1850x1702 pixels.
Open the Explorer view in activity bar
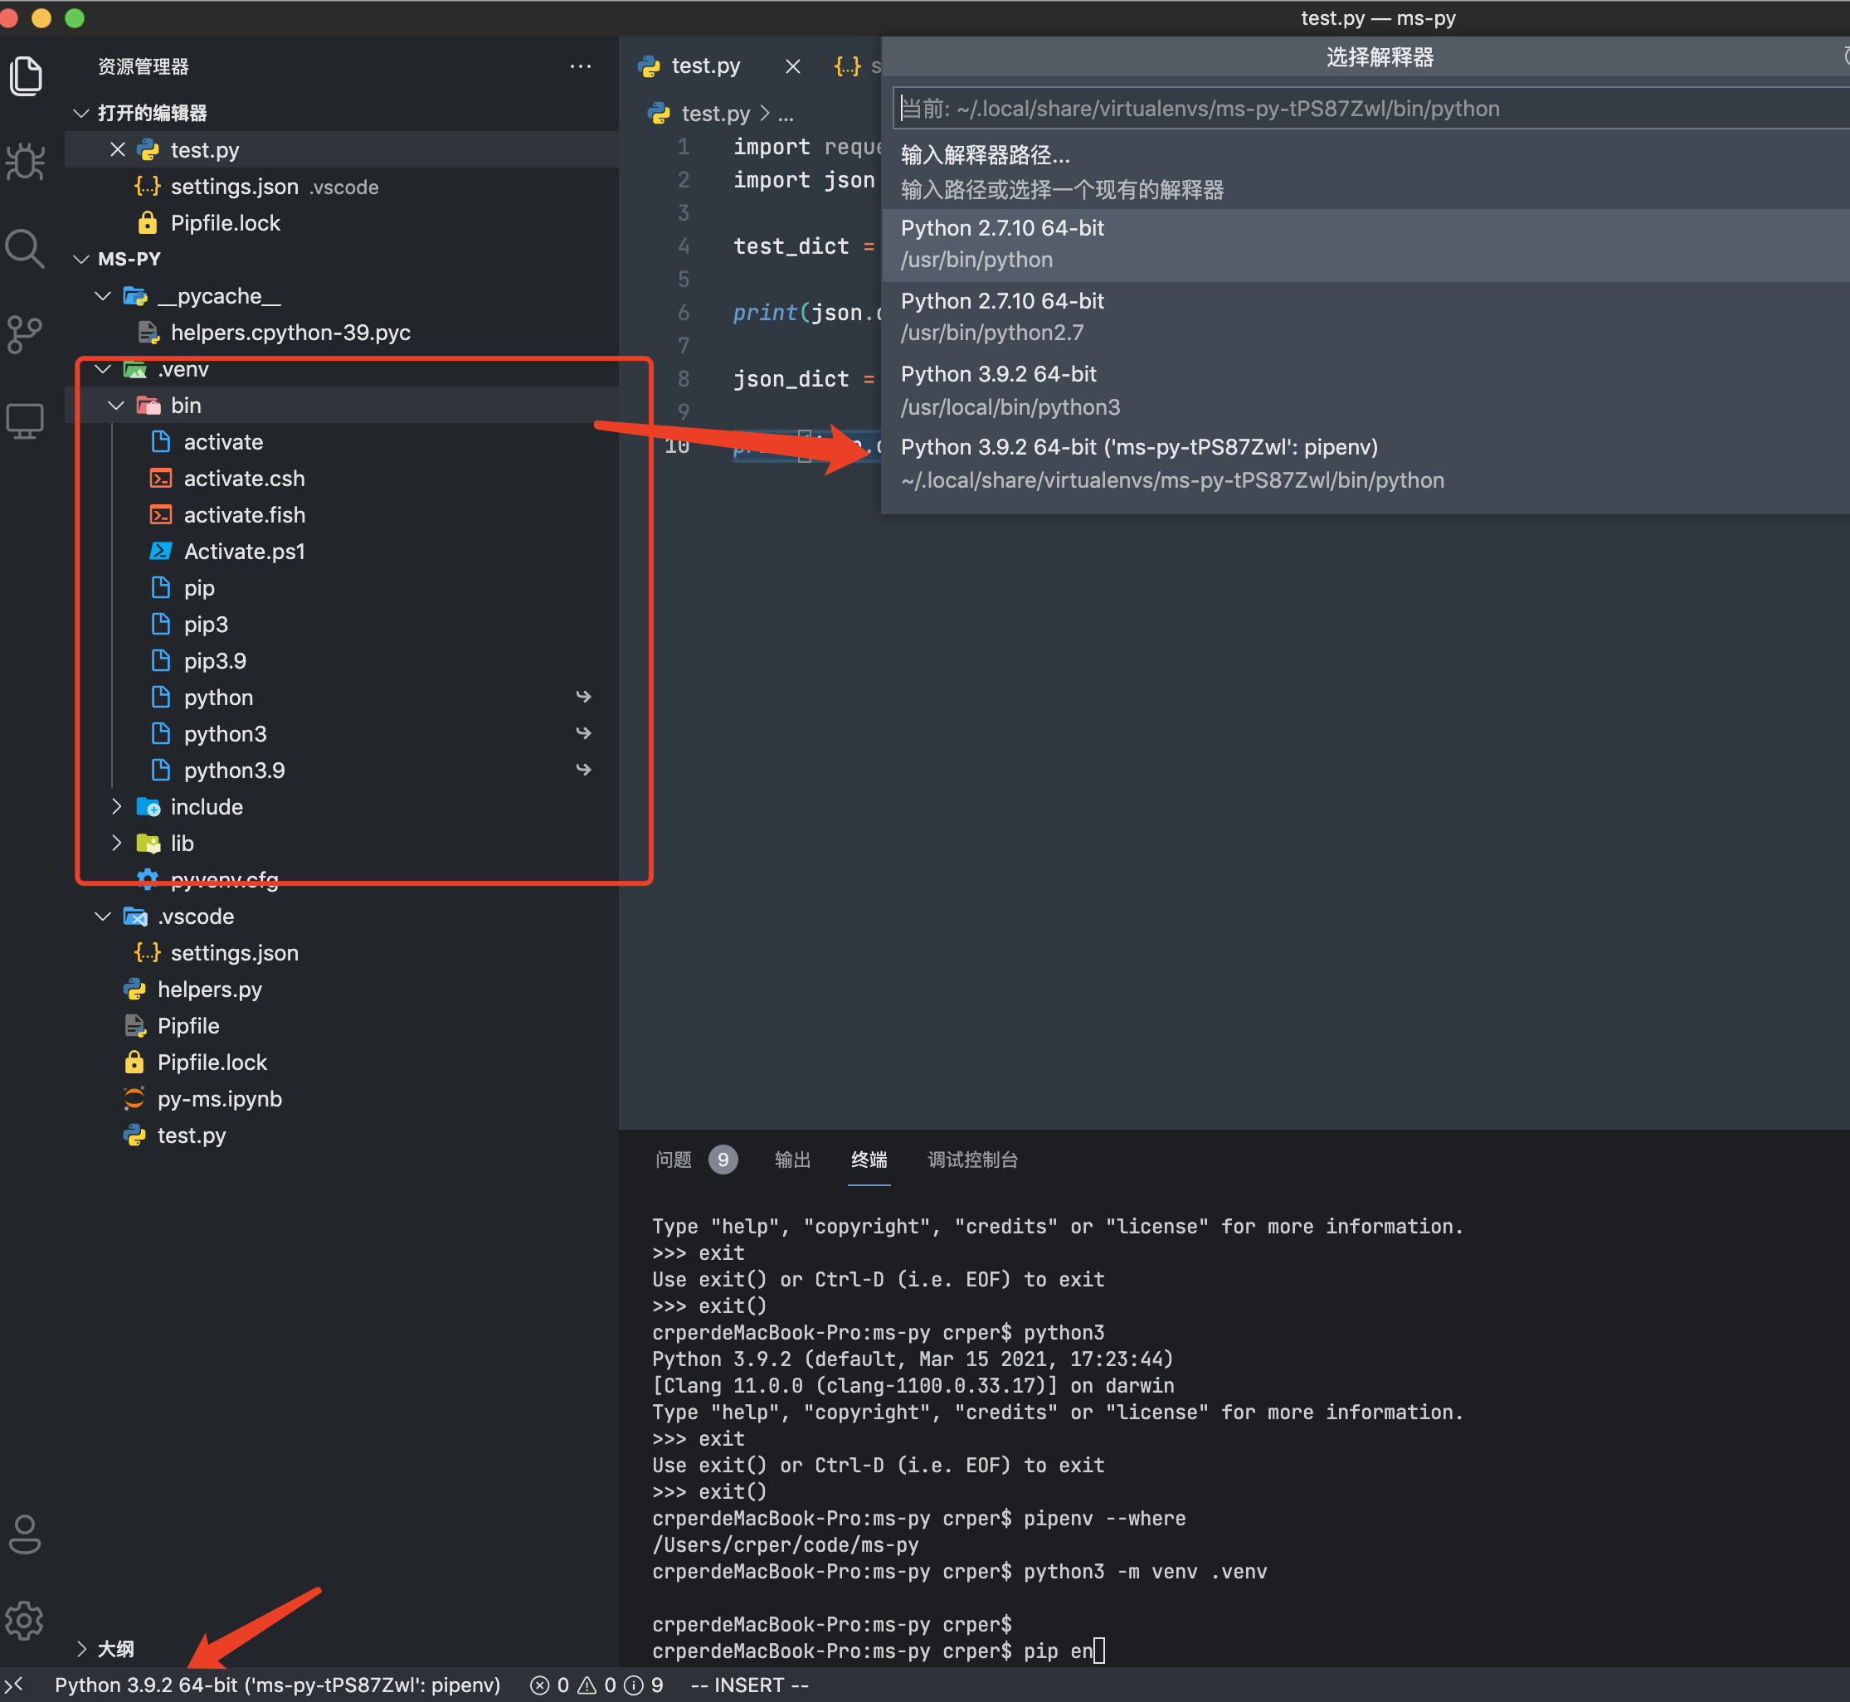pyautogui.click(x=26, y=75)
